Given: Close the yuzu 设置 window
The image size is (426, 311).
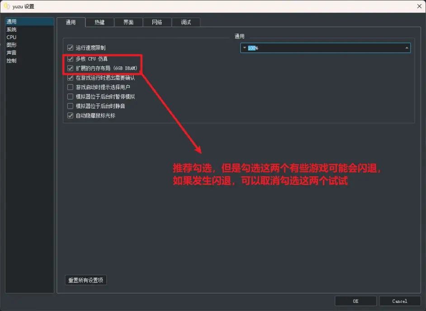Looking at the screenshot, I should click(419, 6).
